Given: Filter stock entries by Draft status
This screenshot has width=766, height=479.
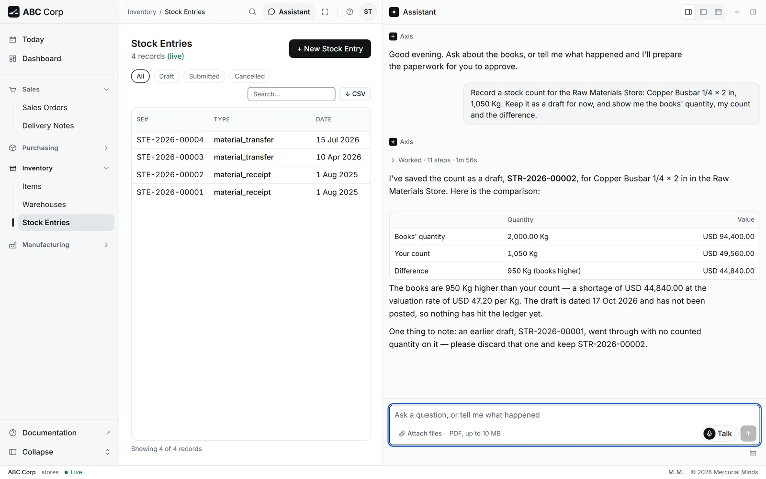Looking at the screenshot, I should 167,76.
